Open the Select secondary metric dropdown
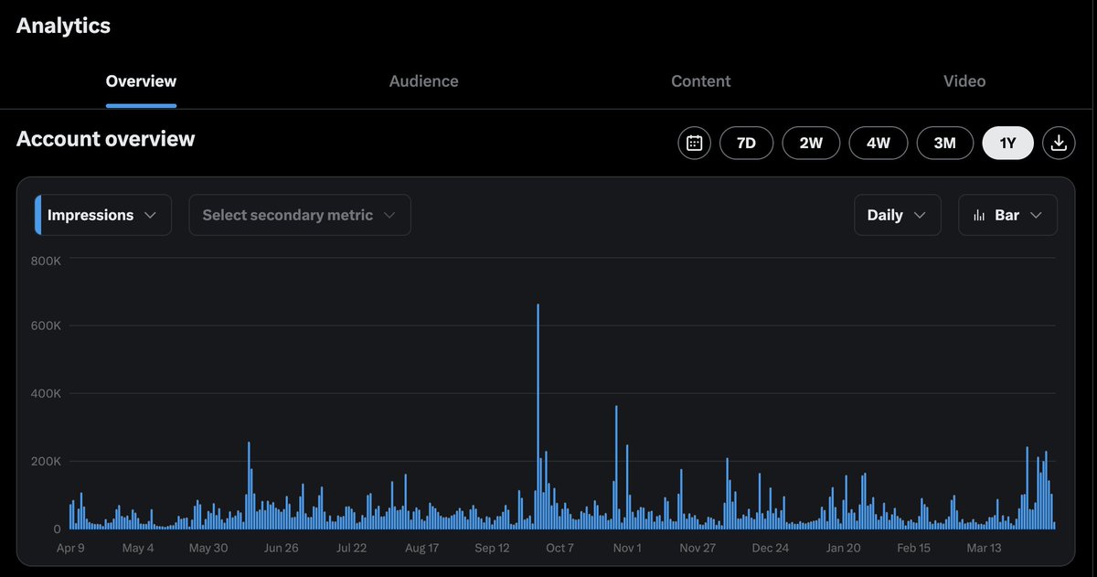The image size is (1097, 577). click(300, 215)
